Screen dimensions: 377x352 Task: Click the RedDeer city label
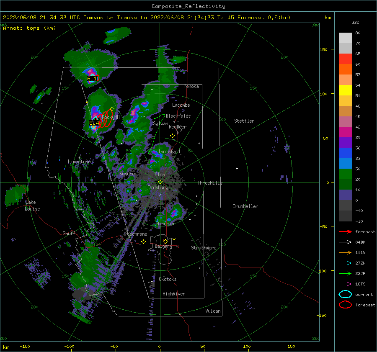tap(178, 127)
